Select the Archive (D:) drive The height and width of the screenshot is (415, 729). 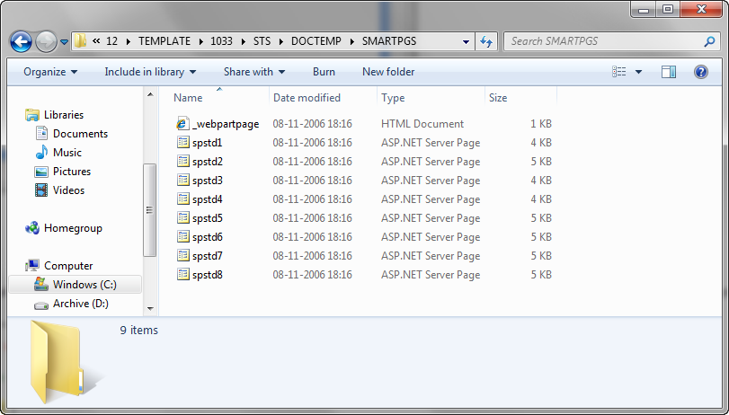click(x=80, y=304)
